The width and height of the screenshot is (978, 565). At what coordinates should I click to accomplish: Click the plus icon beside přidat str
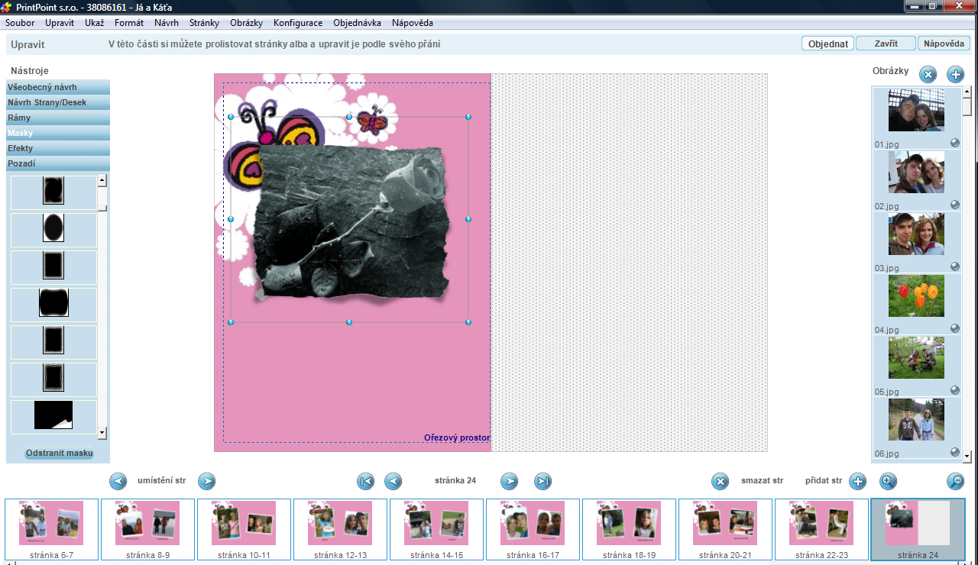coord(858,481)
